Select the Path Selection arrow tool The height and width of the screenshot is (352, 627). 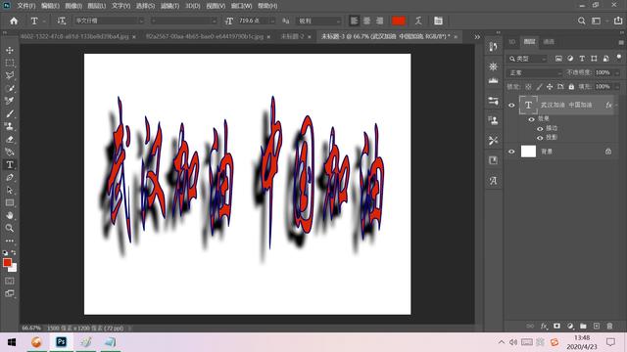10,191
